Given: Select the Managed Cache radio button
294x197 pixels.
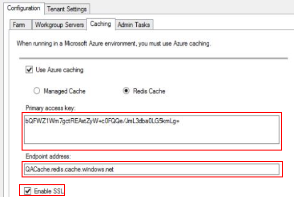Looking at the screenshot, I should [36, 91].
